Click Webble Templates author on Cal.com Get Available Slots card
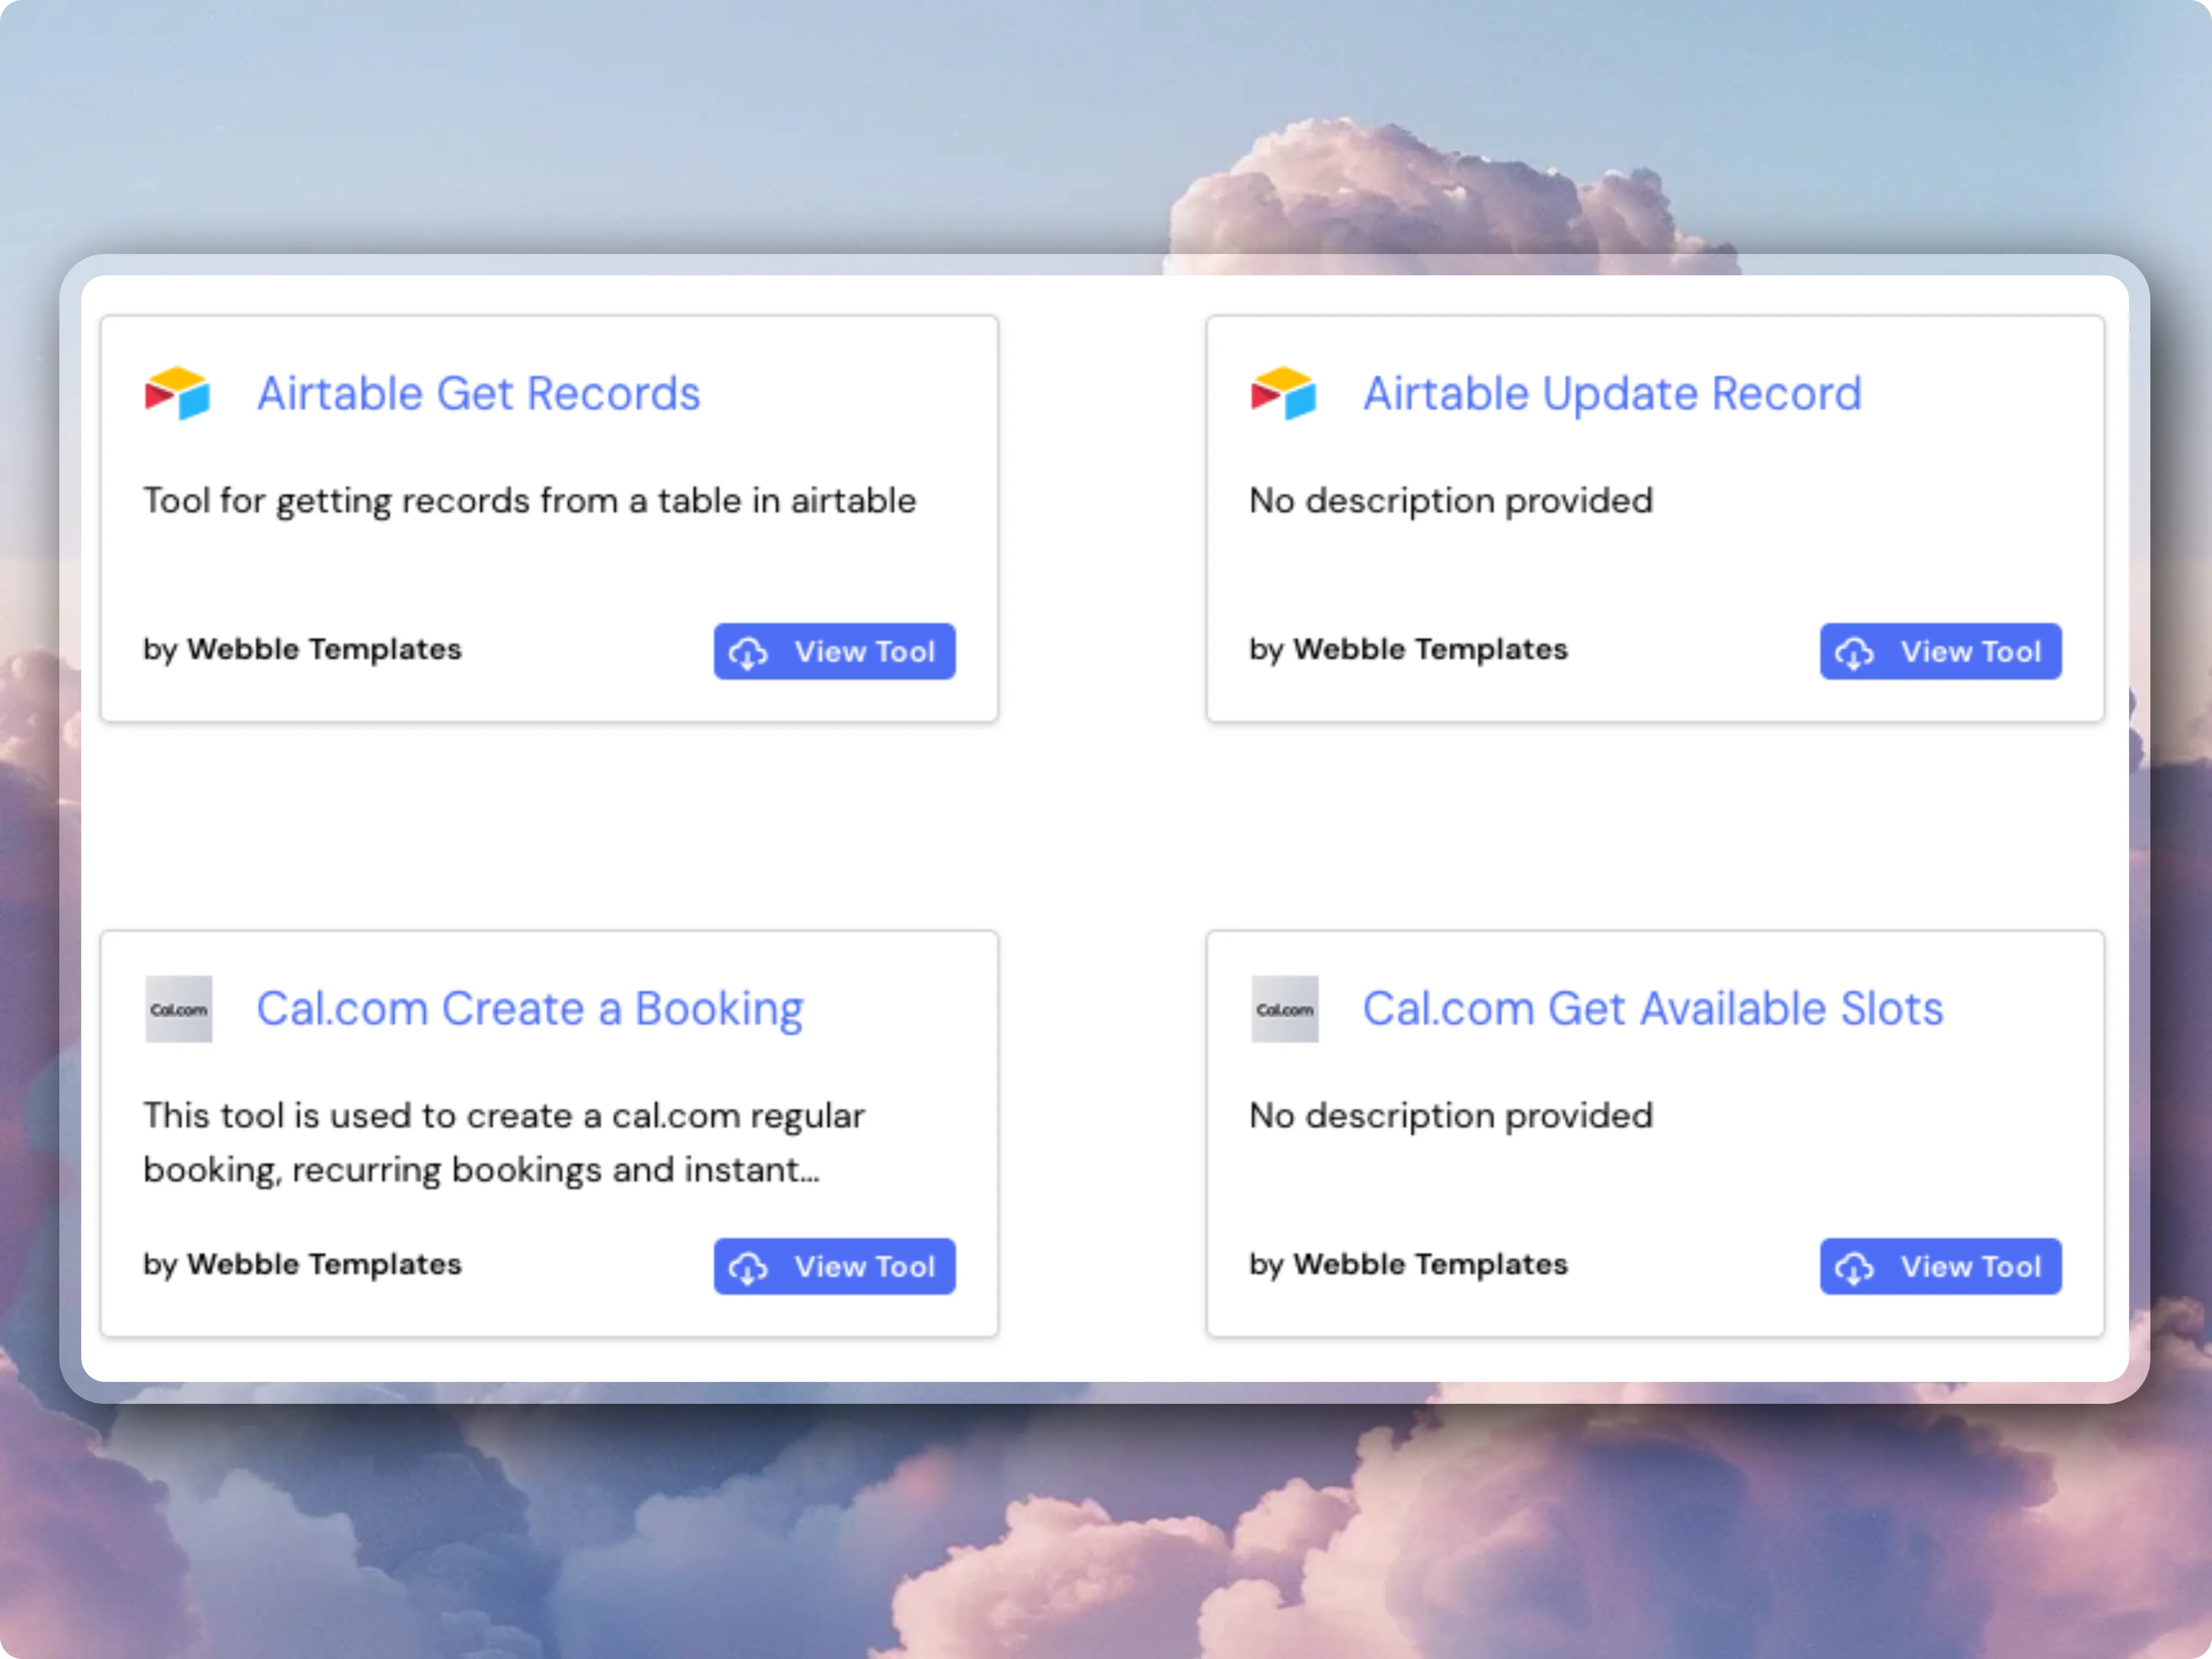This screenshot has height=1659, width=2212. click(x=1430, y=1265)
